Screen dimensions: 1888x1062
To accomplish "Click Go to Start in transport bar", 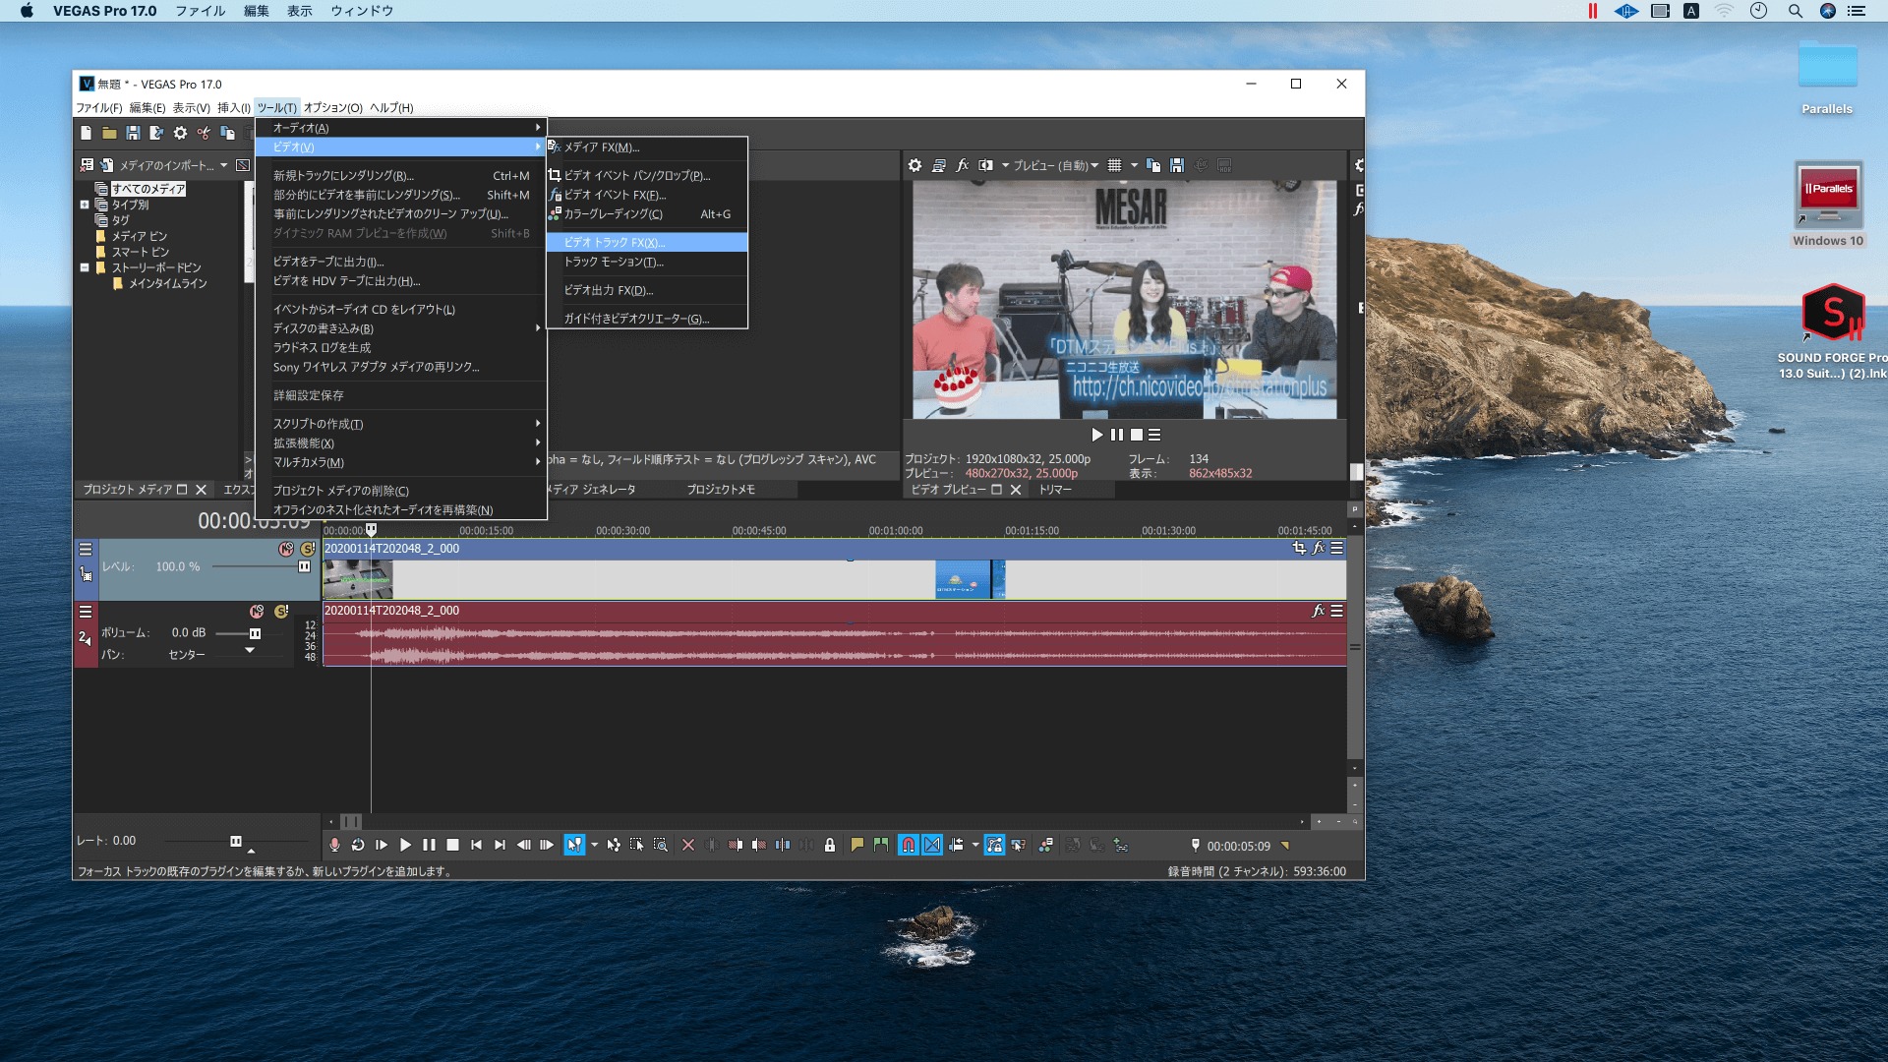I will coord(476,845).
